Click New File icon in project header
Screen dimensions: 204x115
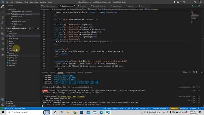point(30,28)
